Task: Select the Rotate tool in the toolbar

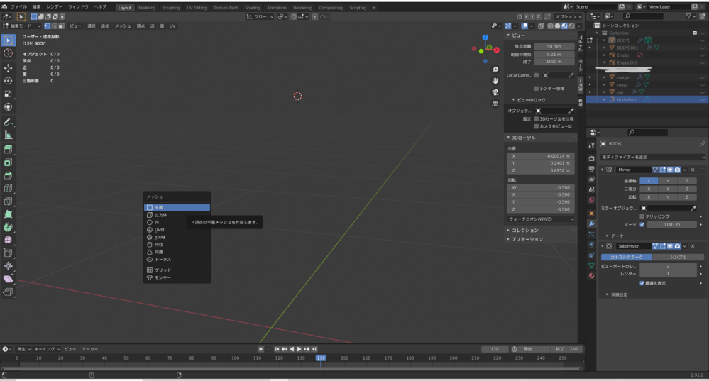Action: pyautogui.click(x=9, y=81)
